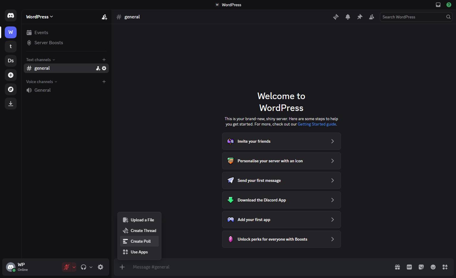Open the emoji picker smiley

click(433, 267)
